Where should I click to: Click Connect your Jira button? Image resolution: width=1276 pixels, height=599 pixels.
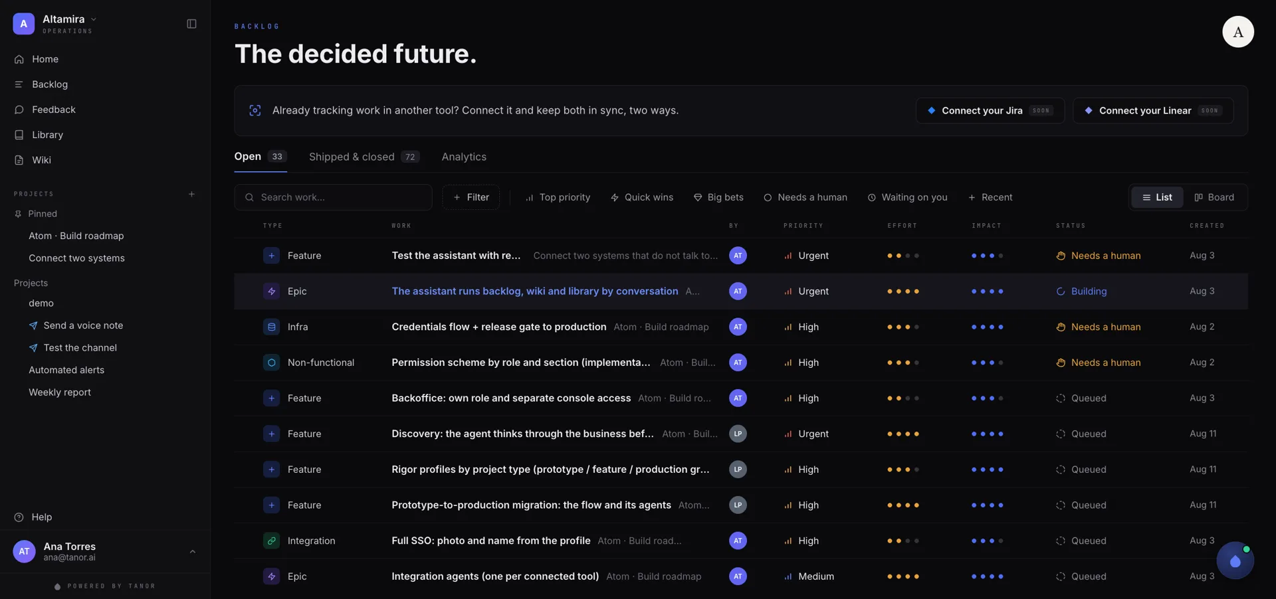pos(990,110)
